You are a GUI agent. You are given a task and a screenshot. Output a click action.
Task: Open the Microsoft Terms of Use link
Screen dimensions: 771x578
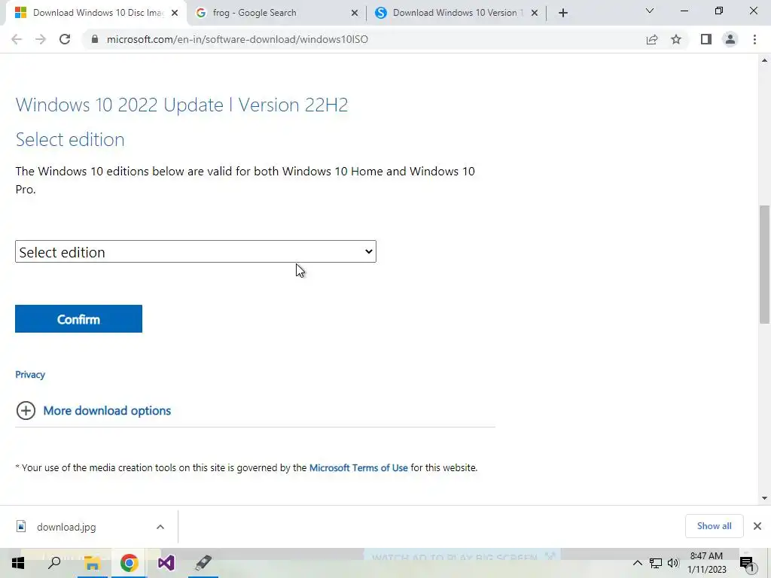point(358,468)
